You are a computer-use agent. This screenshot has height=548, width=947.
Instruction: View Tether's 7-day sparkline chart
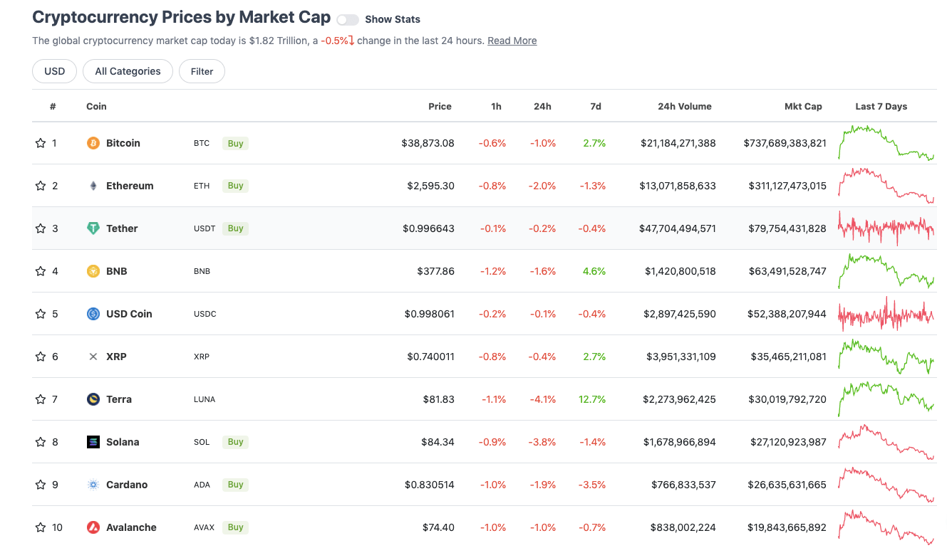[886, 228]
